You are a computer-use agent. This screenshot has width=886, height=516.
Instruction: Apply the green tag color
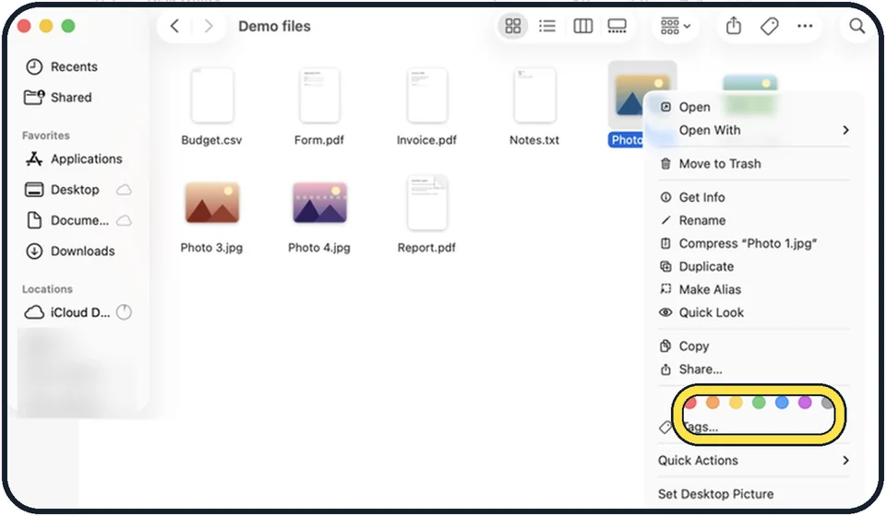[759, 402]
